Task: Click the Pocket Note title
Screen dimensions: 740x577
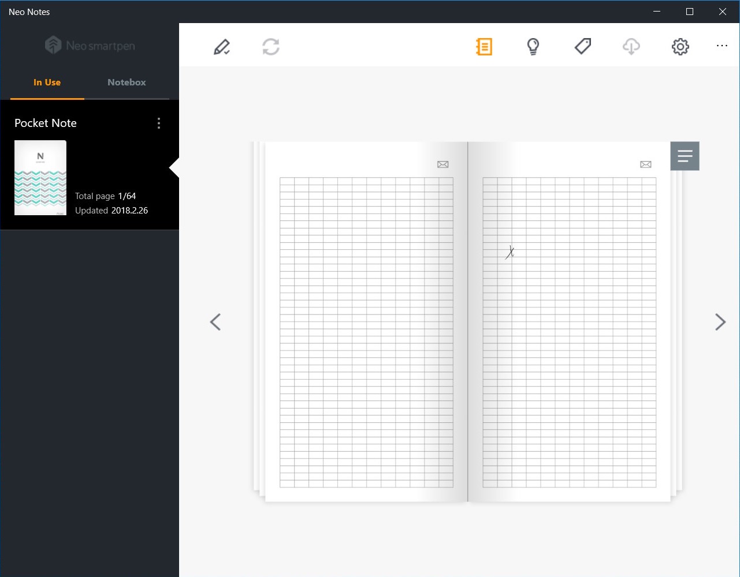Action: click(46, 123)
